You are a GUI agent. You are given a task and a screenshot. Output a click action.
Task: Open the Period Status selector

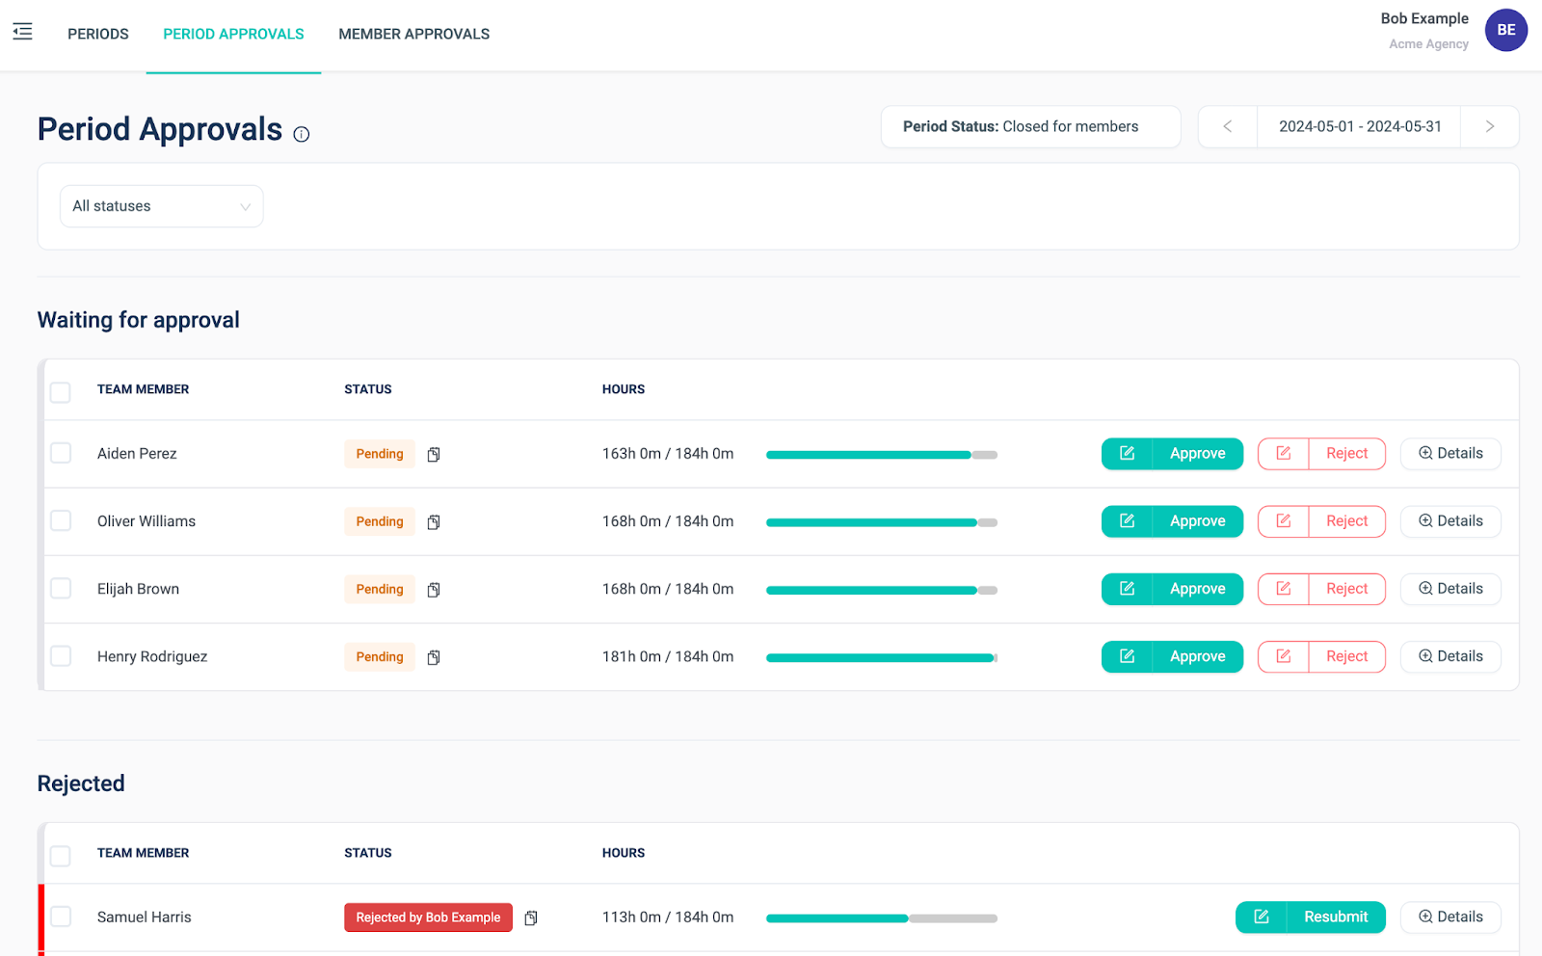[x=1031, y=126]
